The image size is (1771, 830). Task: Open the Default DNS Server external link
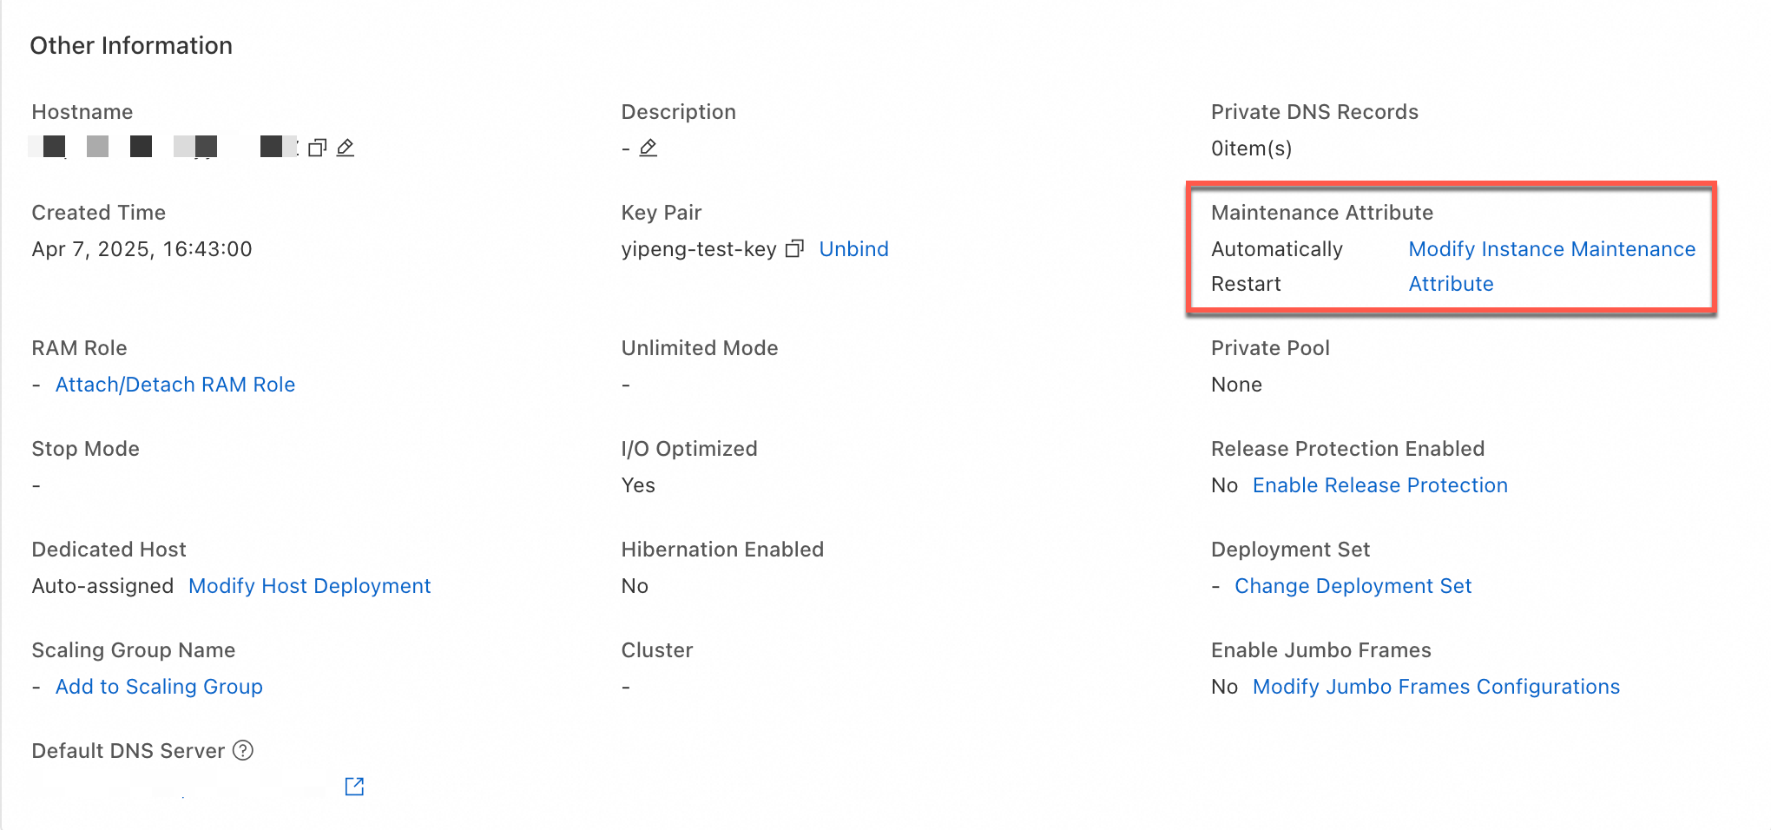(x=354, y=787)
